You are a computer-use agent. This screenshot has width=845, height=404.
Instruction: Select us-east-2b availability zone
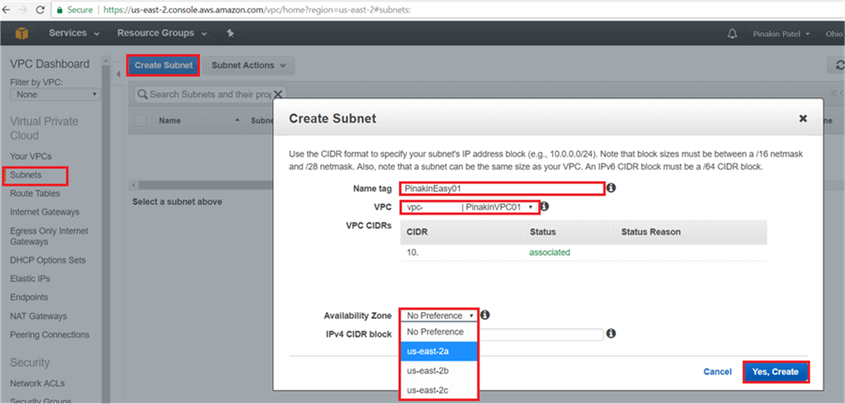438,370
